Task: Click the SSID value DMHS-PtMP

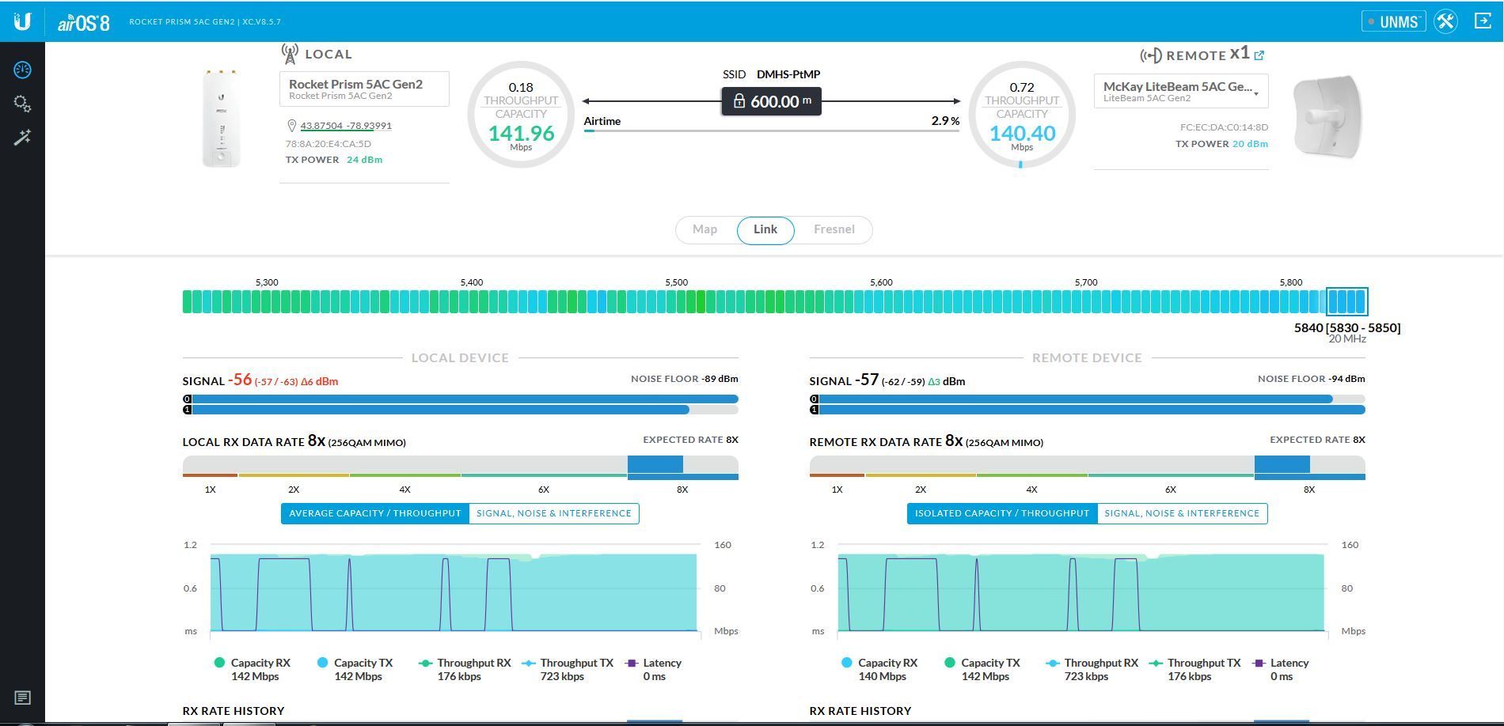Action: coord(788,74)
